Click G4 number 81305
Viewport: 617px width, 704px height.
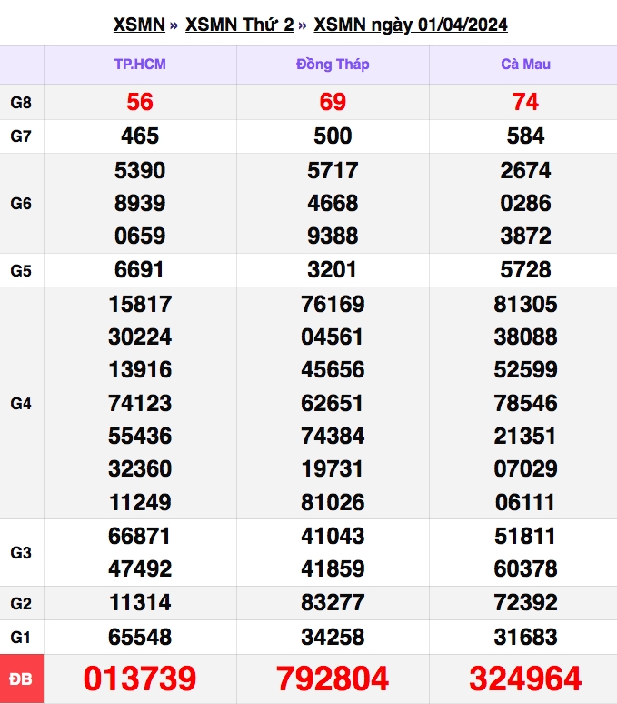pos(525,305)
